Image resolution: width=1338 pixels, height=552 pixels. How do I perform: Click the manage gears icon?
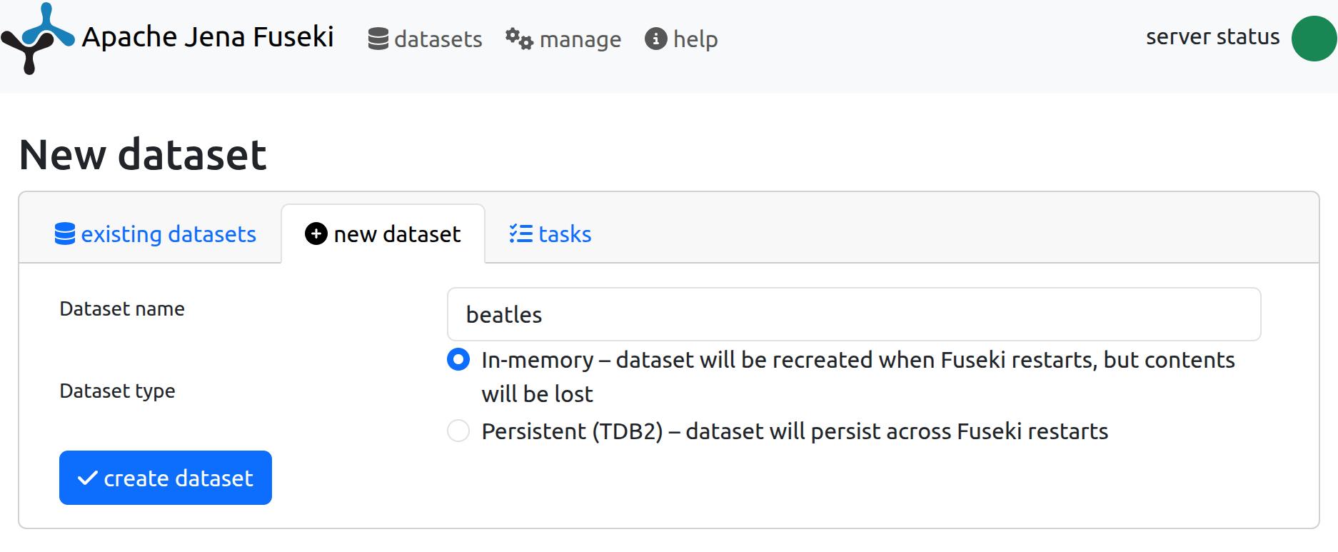click(x=519, y=39)
